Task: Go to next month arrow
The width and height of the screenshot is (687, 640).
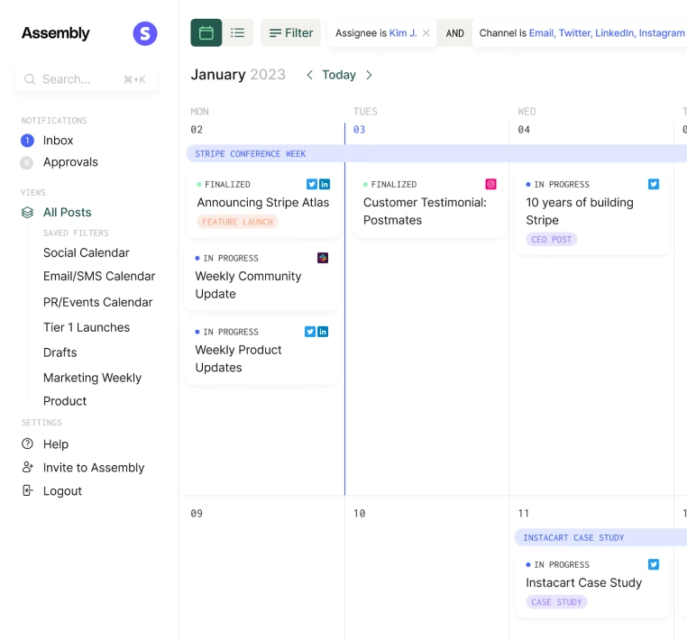Action: [369, 75]
